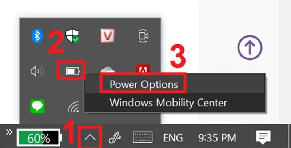Open the Windows Ink Workspace pen icon
The image size is (291, 148).
tap(115, 138)
